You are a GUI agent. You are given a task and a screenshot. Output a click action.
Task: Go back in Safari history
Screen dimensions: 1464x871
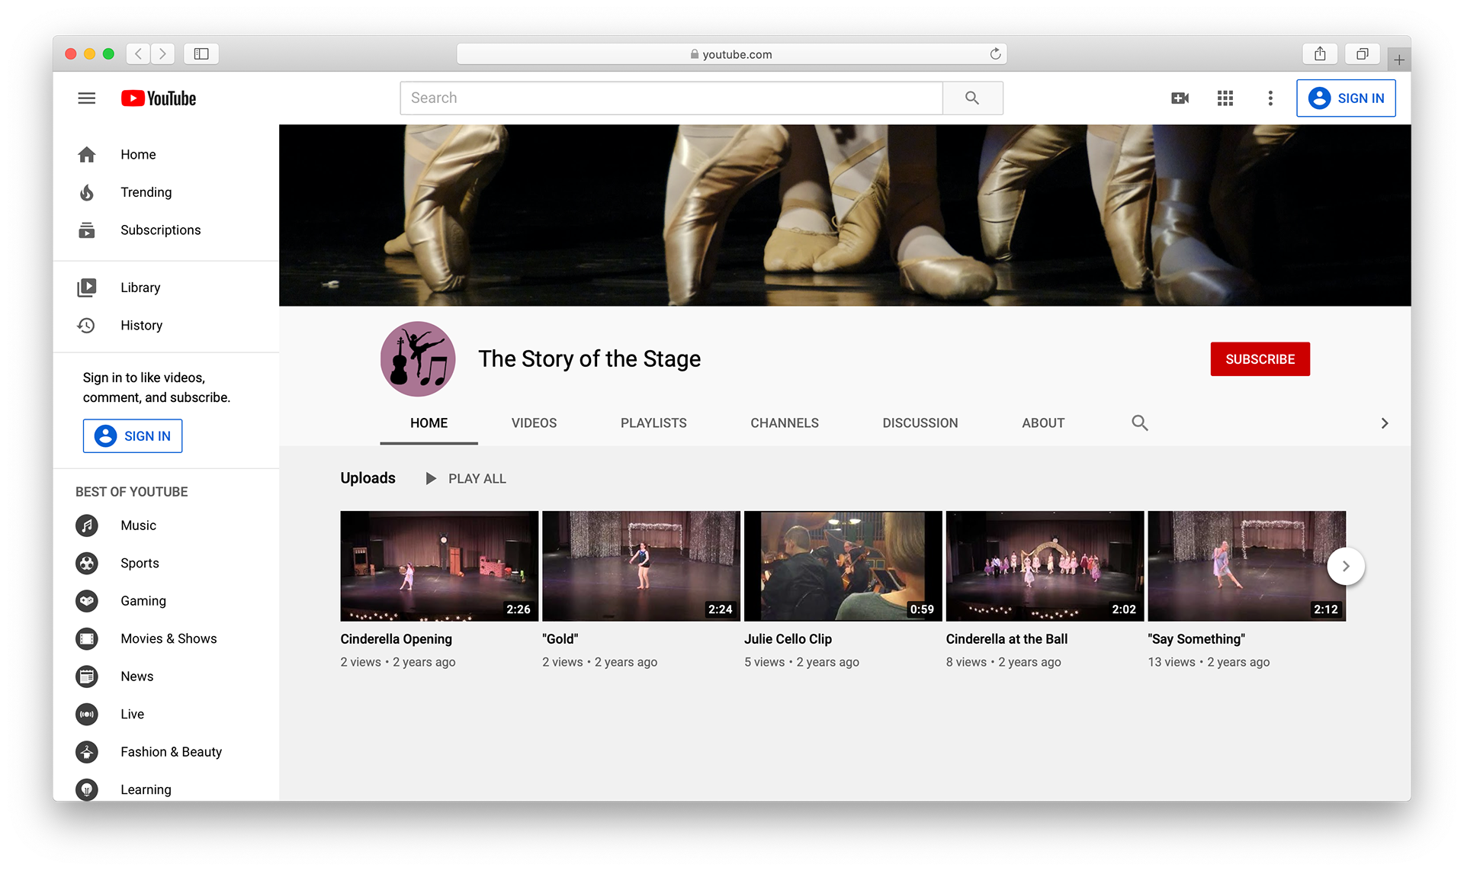pyautogui.click(x=138, y=53)
